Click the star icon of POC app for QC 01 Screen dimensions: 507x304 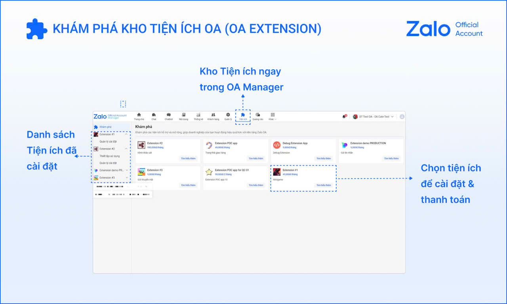(x=209, y=172)
